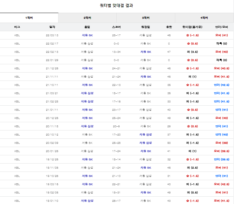Click the 핸디캡(홈기준) column header

click(x=192, y=27)
